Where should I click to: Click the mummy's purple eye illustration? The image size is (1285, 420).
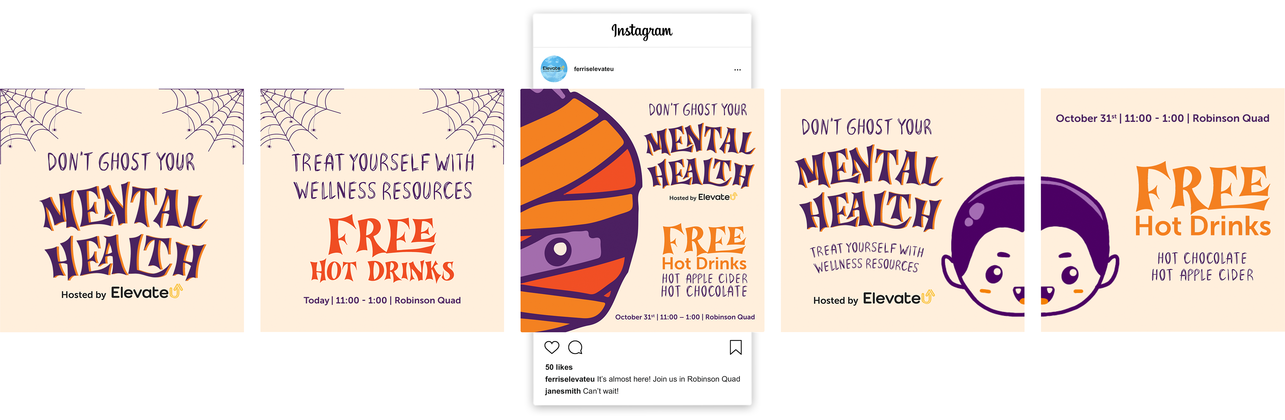559,249
